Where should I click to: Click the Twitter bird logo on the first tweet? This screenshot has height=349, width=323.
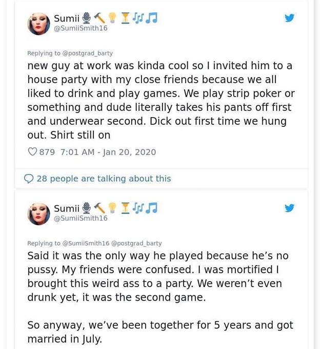click(290, 18)
